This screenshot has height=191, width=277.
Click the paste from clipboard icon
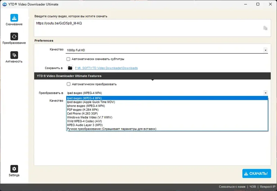[265, 28]
